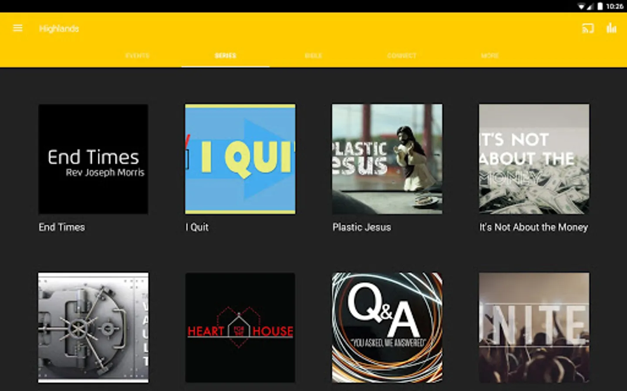This screenshot has height=391, width=627.
Task: Click the Highlands app title
Action: point(59,29)
